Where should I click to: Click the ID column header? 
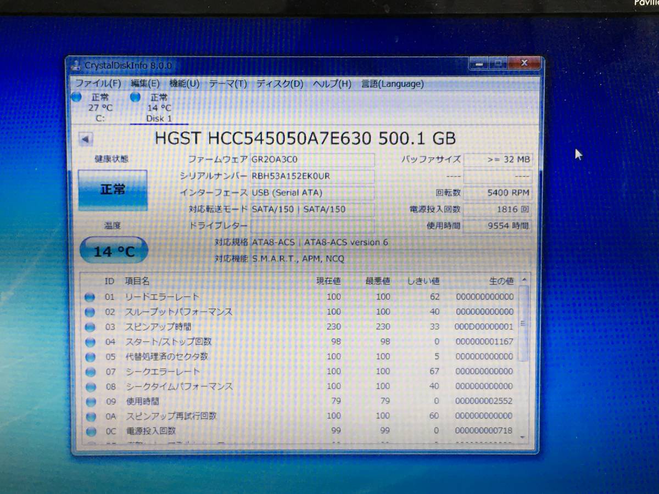coord(109,281)
